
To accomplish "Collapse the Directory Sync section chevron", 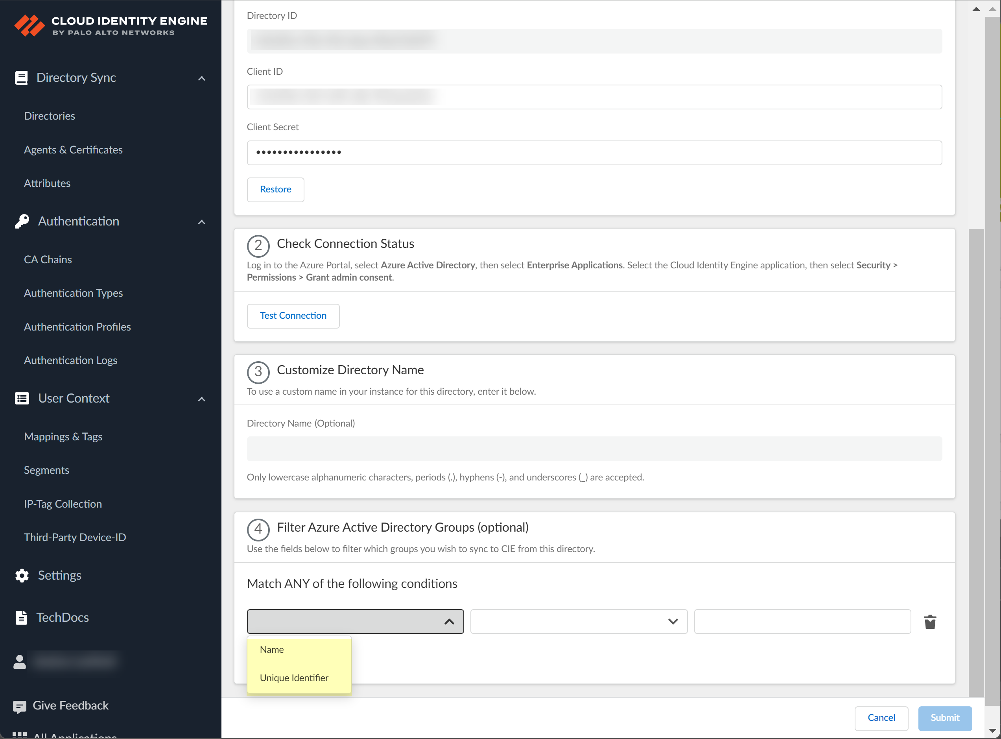I will [x=202, y=79].
